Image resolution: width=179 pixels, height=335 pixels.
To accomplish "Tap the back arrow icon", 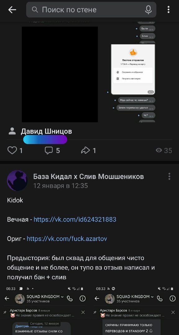I will tap(12, 10).
